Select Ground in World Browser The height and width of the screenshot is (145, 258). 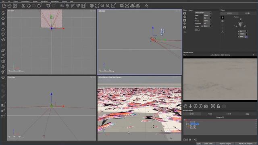pos(192,122)
